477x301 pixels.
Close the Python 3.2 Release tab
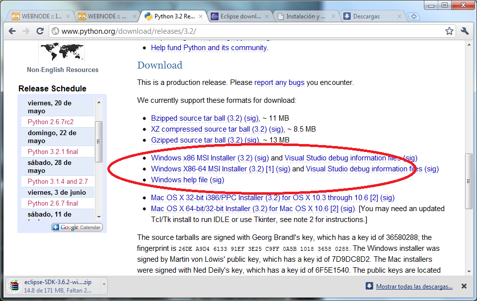coord(201,16)
